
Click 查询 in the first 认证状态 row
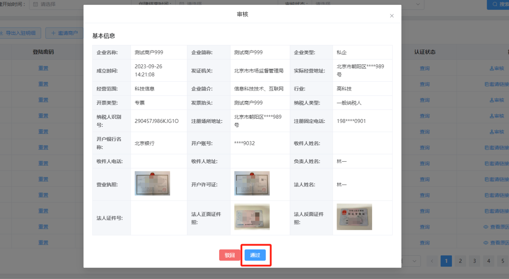424,68
